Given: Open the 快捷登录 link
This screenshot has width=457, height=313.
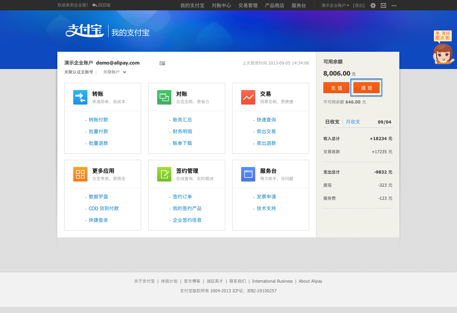Looking at the screenshot, I should coord(98,220).
